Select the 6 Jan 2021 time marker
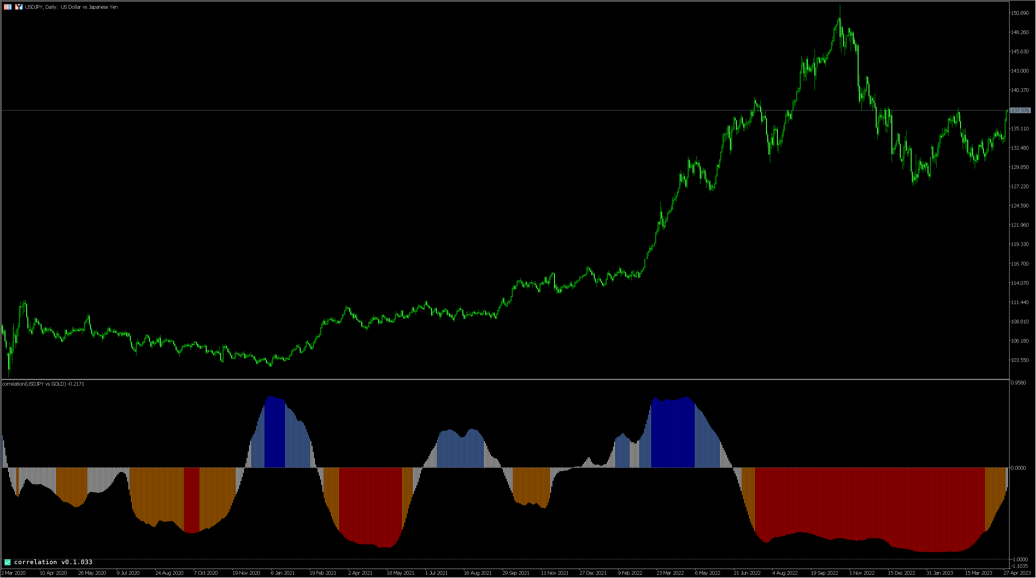 pyautogui.click(x=282, y=573)
